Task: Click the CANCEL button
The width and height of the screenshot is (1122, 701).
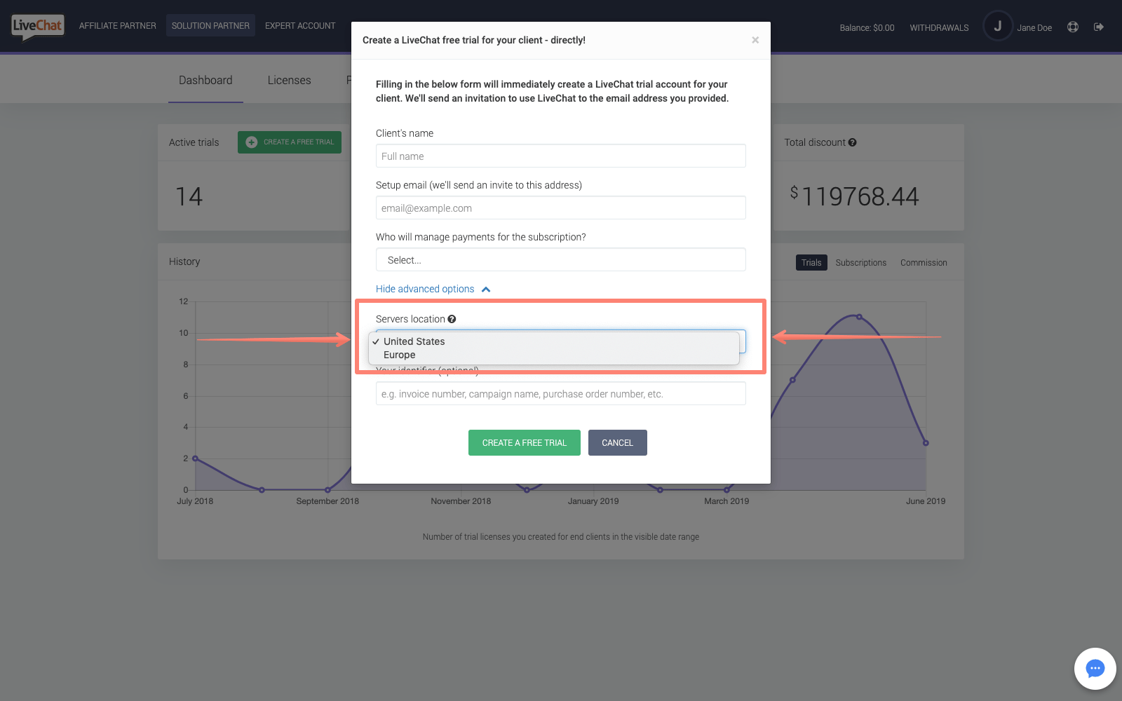Action: point(617,442)
